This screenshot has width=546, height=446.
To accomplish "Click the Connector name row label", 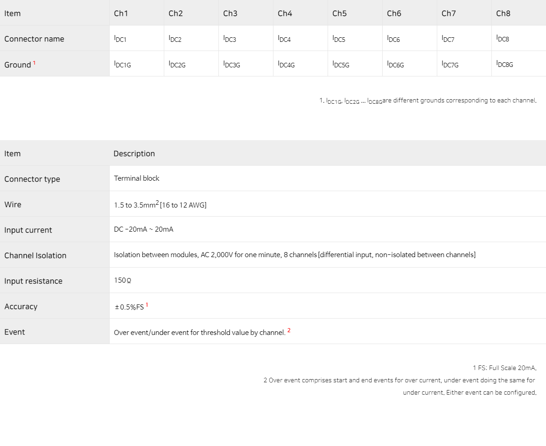I will click(x=34, y=39).
